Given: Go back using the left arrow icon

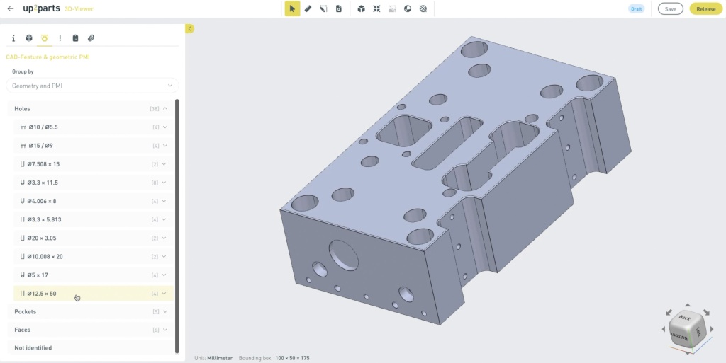Looking at the screenshot, I should 11,9.
